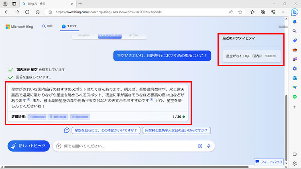Image resolution: width=301 pixels, height=169 pixels.
Task: Open the shopping tag sidebar icon
Action: click(295, 39)
